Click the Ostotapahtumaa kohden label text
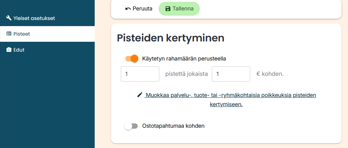 pos(173,126)
